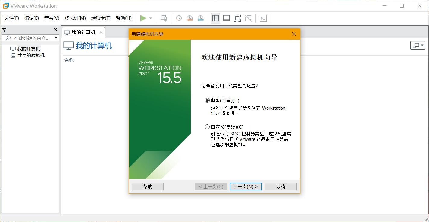Open the library search filter dropdown
The height and width of the screenshot is (222, 429).
(56, 38)
